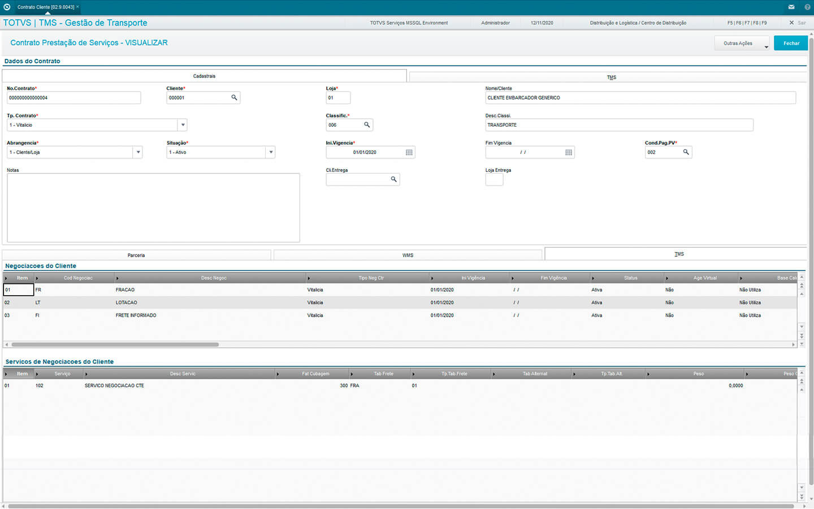The width and height of the screenshot is (814, 509).
Task: Click the Cli.Entrega search magnifier
Action: [x=393, y=179]
